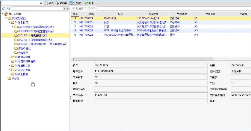This screenshot has height=131, width=251.
Task: Toggle the 归档区 checkbox
Action: [x=73, y=9]
